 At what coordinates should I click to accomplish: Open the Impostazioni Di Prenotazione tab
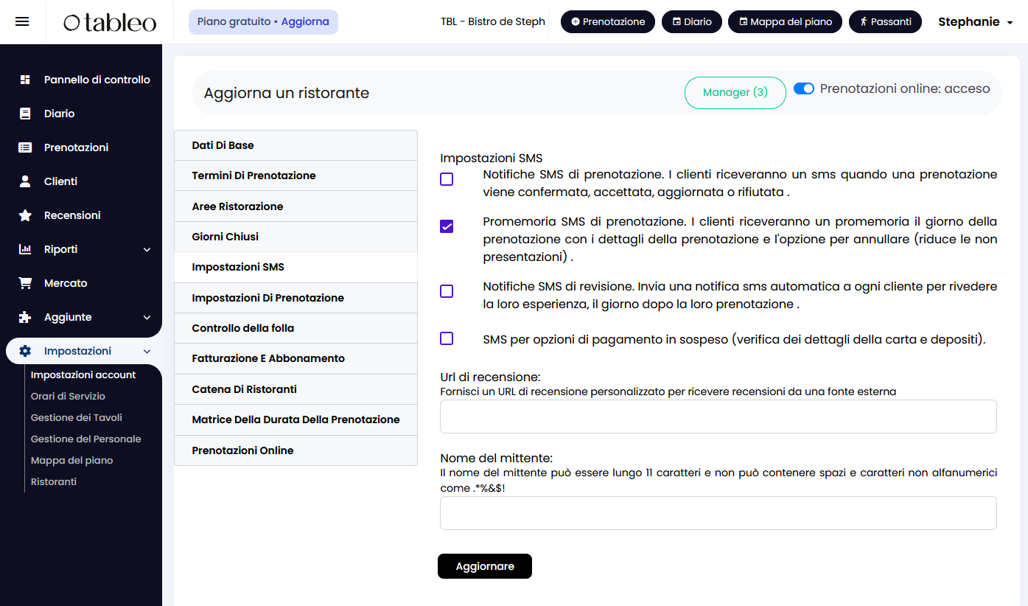click(x=296, y=298)
